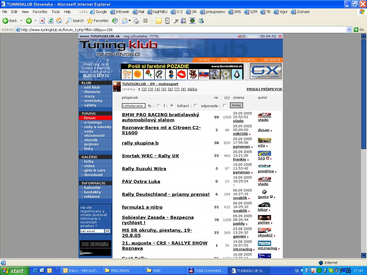Screen dimensions: 367x275
Task: Click the fórum item in the sidebar
Action: pos(95,118)
